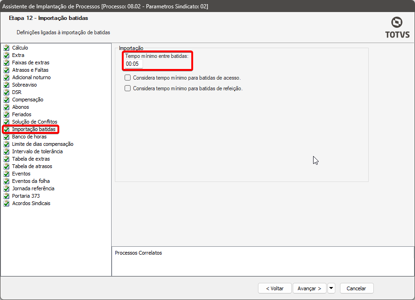Select the Feriados step
The width and height of the screenshot is (415, 300).
tap(22, 114)
